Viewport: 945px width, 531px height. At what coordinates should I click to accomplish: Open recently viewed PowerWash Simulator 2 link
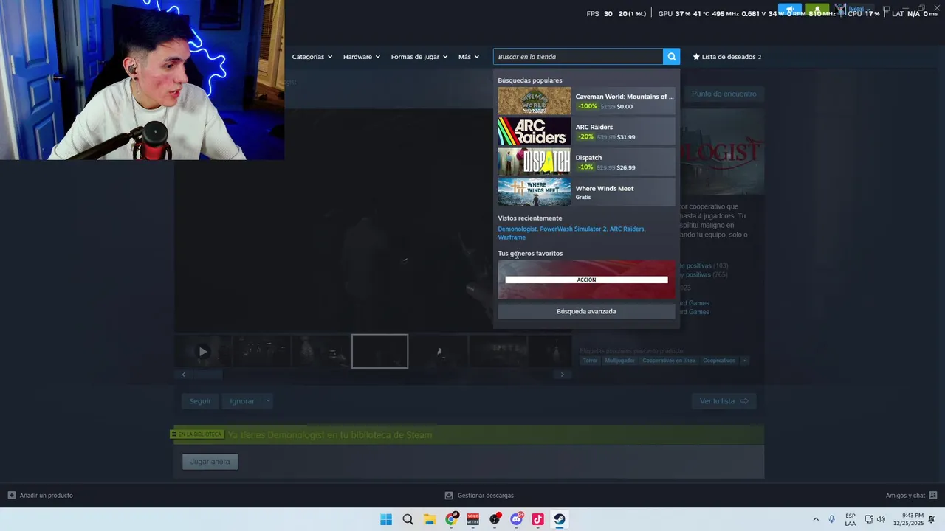point(573,229)
